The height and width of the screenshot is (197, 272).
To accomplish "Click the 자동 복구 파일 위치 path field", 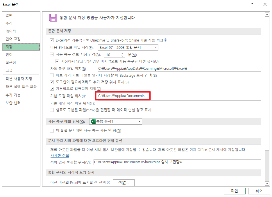I will [179, 69].
